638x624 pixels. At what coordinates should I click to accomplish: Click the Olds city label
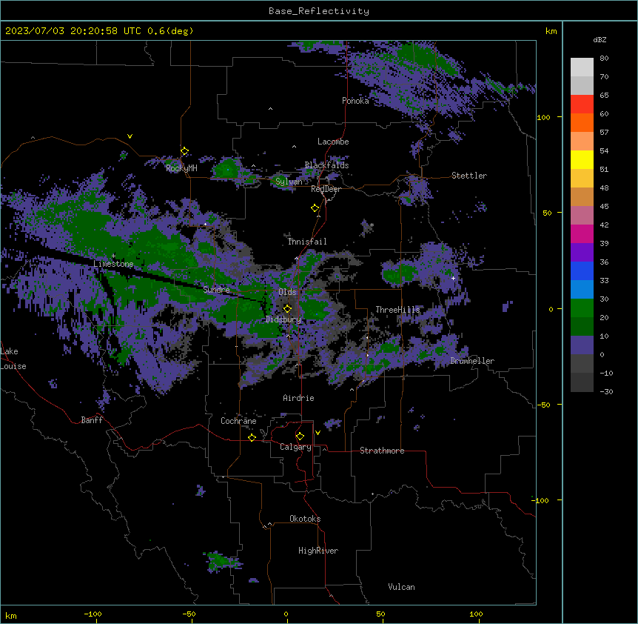(x=287, y=292)
